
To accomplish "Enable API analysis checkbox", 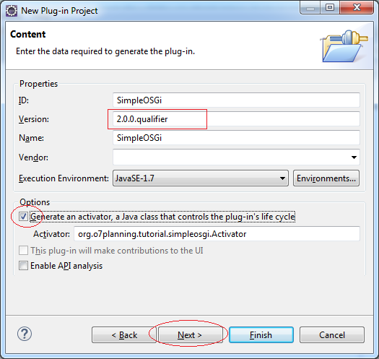I will point(23,266).
